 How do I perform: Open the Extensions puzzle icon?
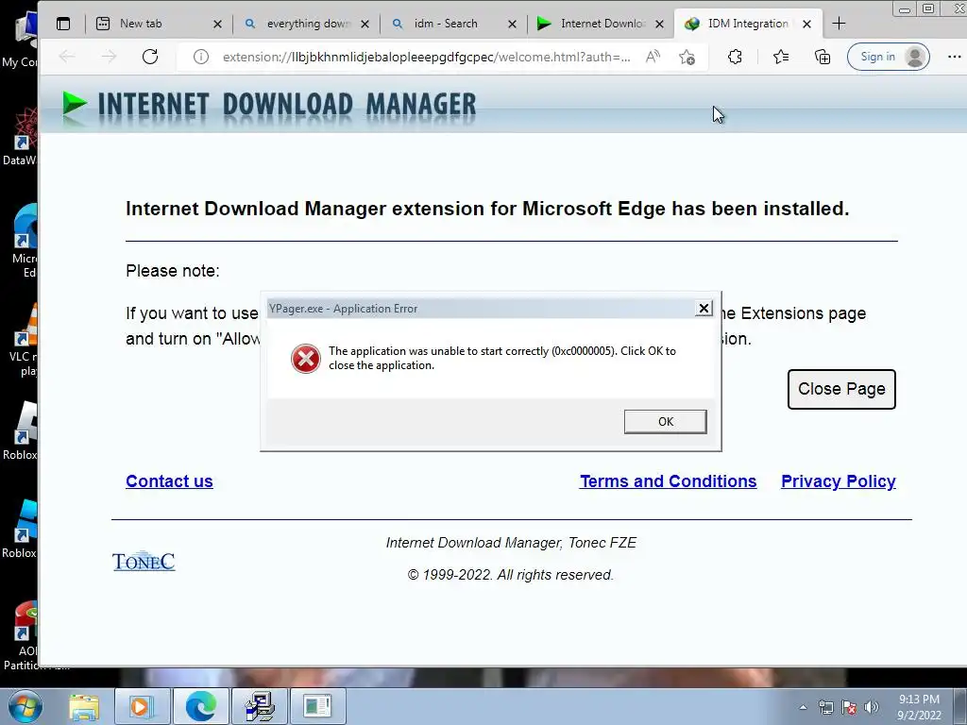pos(735,57)
